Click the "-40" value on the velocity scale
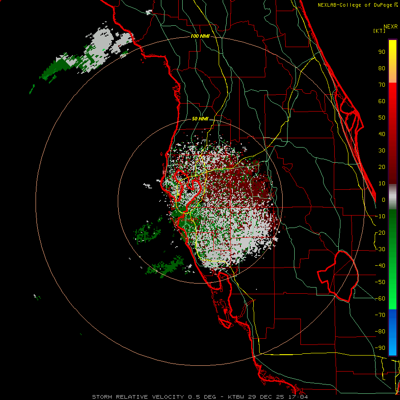The image size is (400, 400). pos(380,266)
